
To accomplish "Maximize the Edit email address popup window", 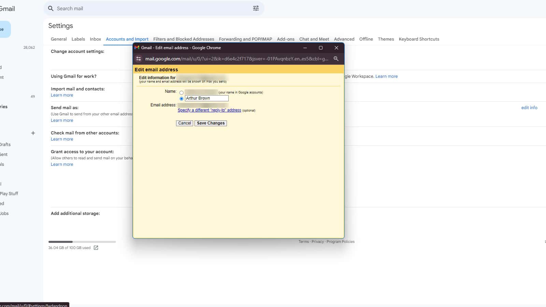I will pyautogui.click(x=320, y=48).
